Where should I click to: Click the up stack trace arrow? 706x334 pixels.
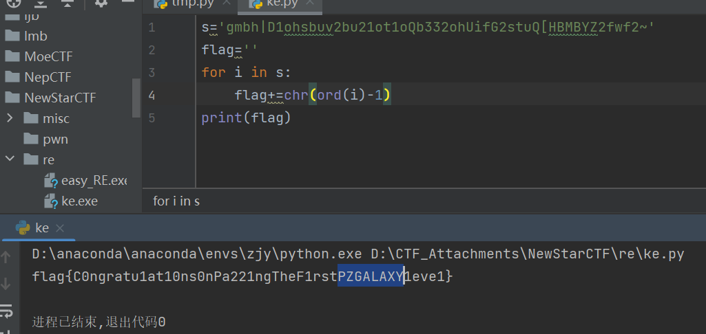7,257
